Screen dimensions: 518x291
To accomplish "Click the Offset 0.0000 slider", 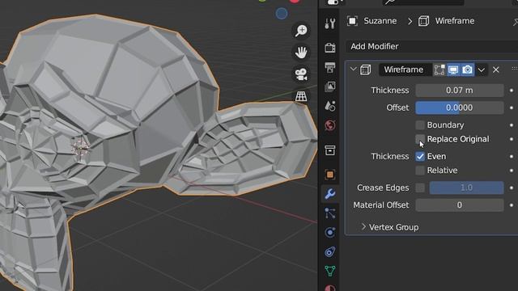I will [460, 108].
